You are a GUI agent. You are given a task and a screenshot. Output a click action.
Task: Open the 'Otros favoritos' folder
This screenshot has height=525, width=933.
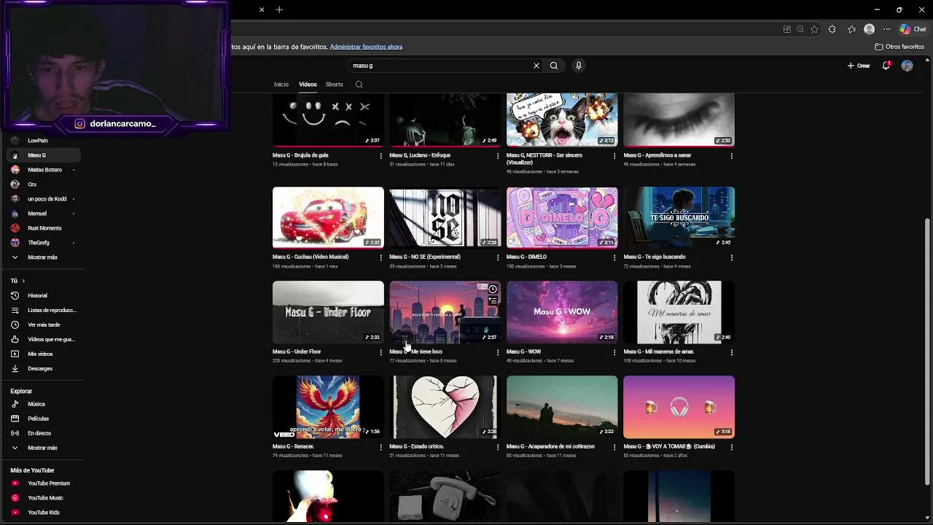point(899,47)
